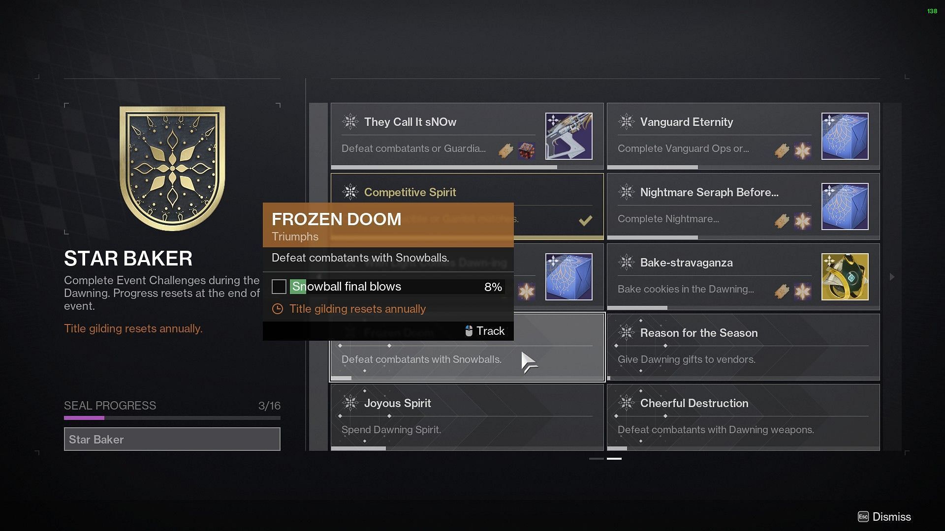
Task: Enable the Snowball final blows checkbox
Action: click(279, 286)
